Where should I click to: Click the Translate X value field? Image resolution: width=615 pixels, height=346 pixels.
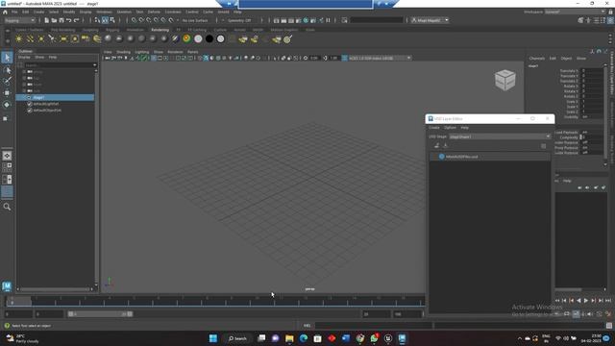click(592, 71)
